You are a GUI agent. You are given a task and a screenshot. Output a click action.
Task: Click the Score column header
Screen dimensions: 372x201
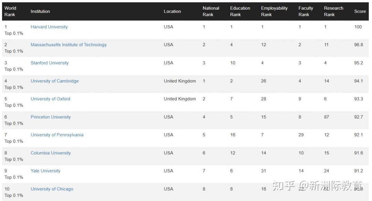360,11
